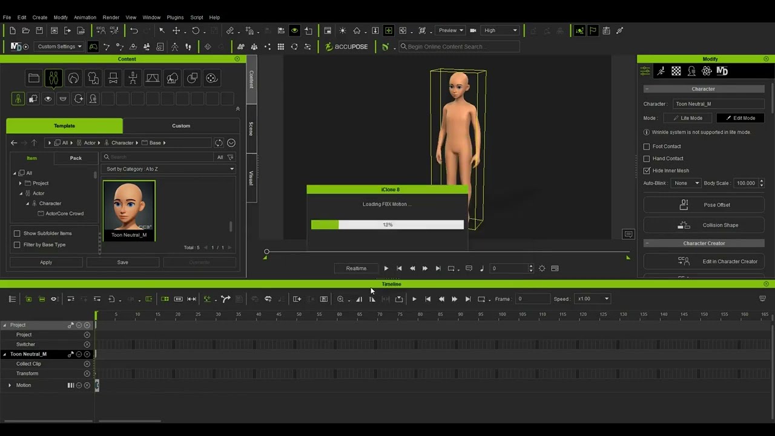Screen dimensions: 775x436
Task: Open the Set trees category icon
Action: tap(173, 78)
